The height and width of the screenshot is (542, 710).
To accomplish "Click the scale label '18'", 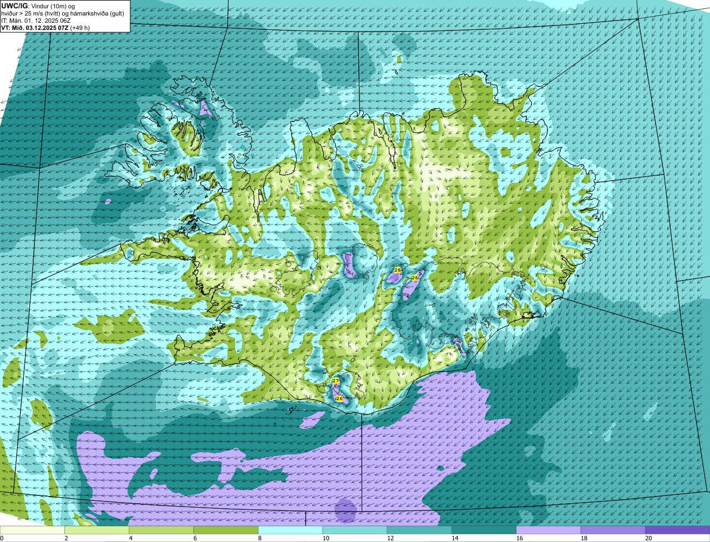I will point(584,538).
